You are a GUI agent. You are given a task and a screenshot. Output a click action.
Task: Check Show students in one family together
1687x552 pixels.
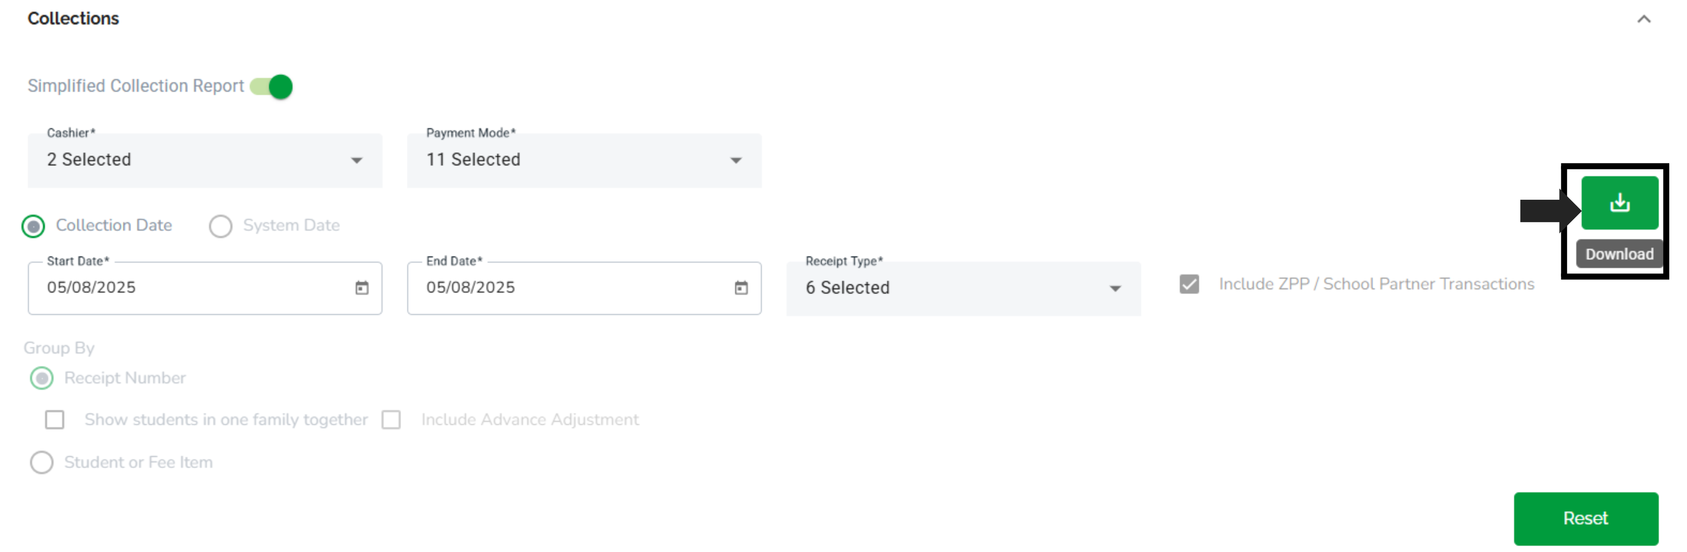pos(54,419)
